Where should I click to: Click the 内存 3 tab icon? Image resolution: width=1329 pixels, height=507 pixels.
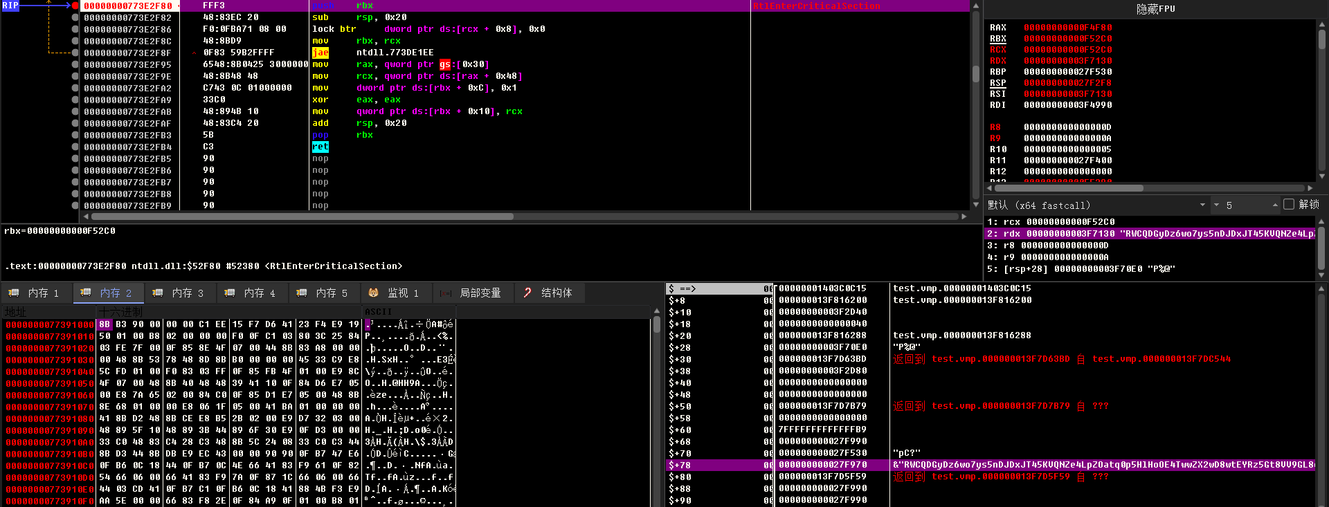[x=158, y=293]
